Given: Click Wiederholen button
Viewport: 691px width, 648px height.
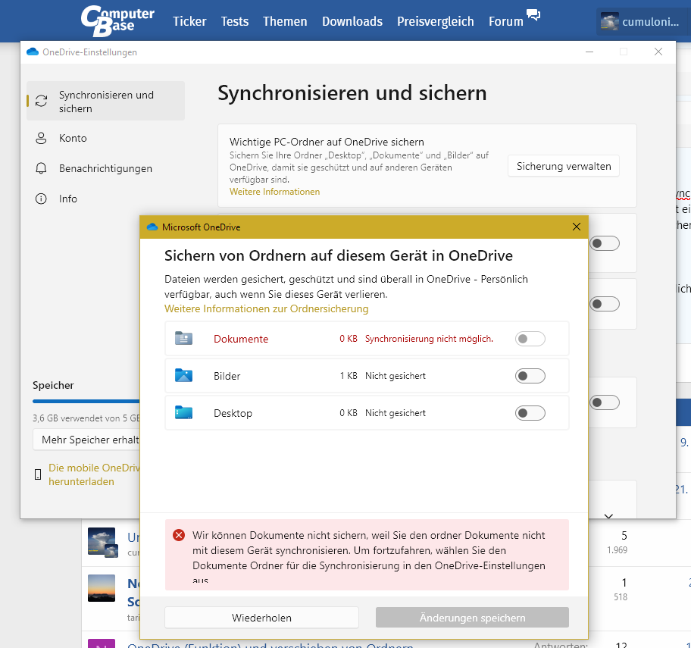Looking at the screenshot, I should [x=261, y=618].
